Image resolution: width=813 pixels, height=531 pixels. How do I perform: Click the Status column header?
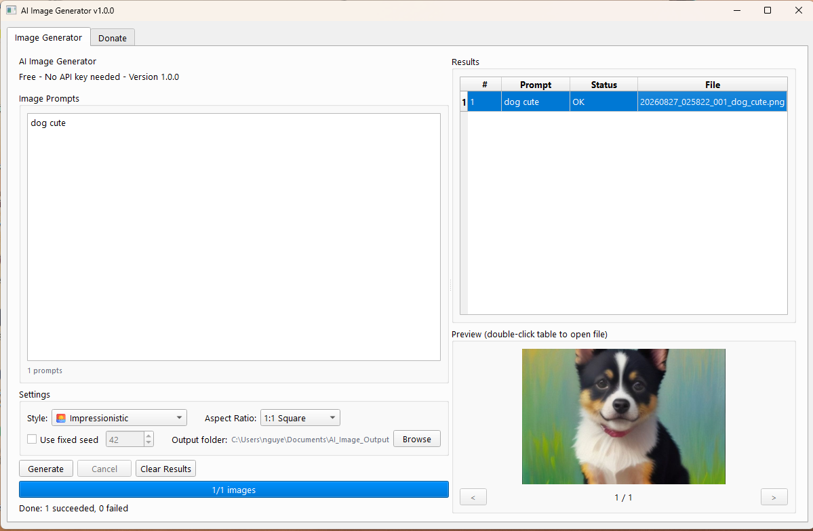pyautogui.click(x=604, y=85)
